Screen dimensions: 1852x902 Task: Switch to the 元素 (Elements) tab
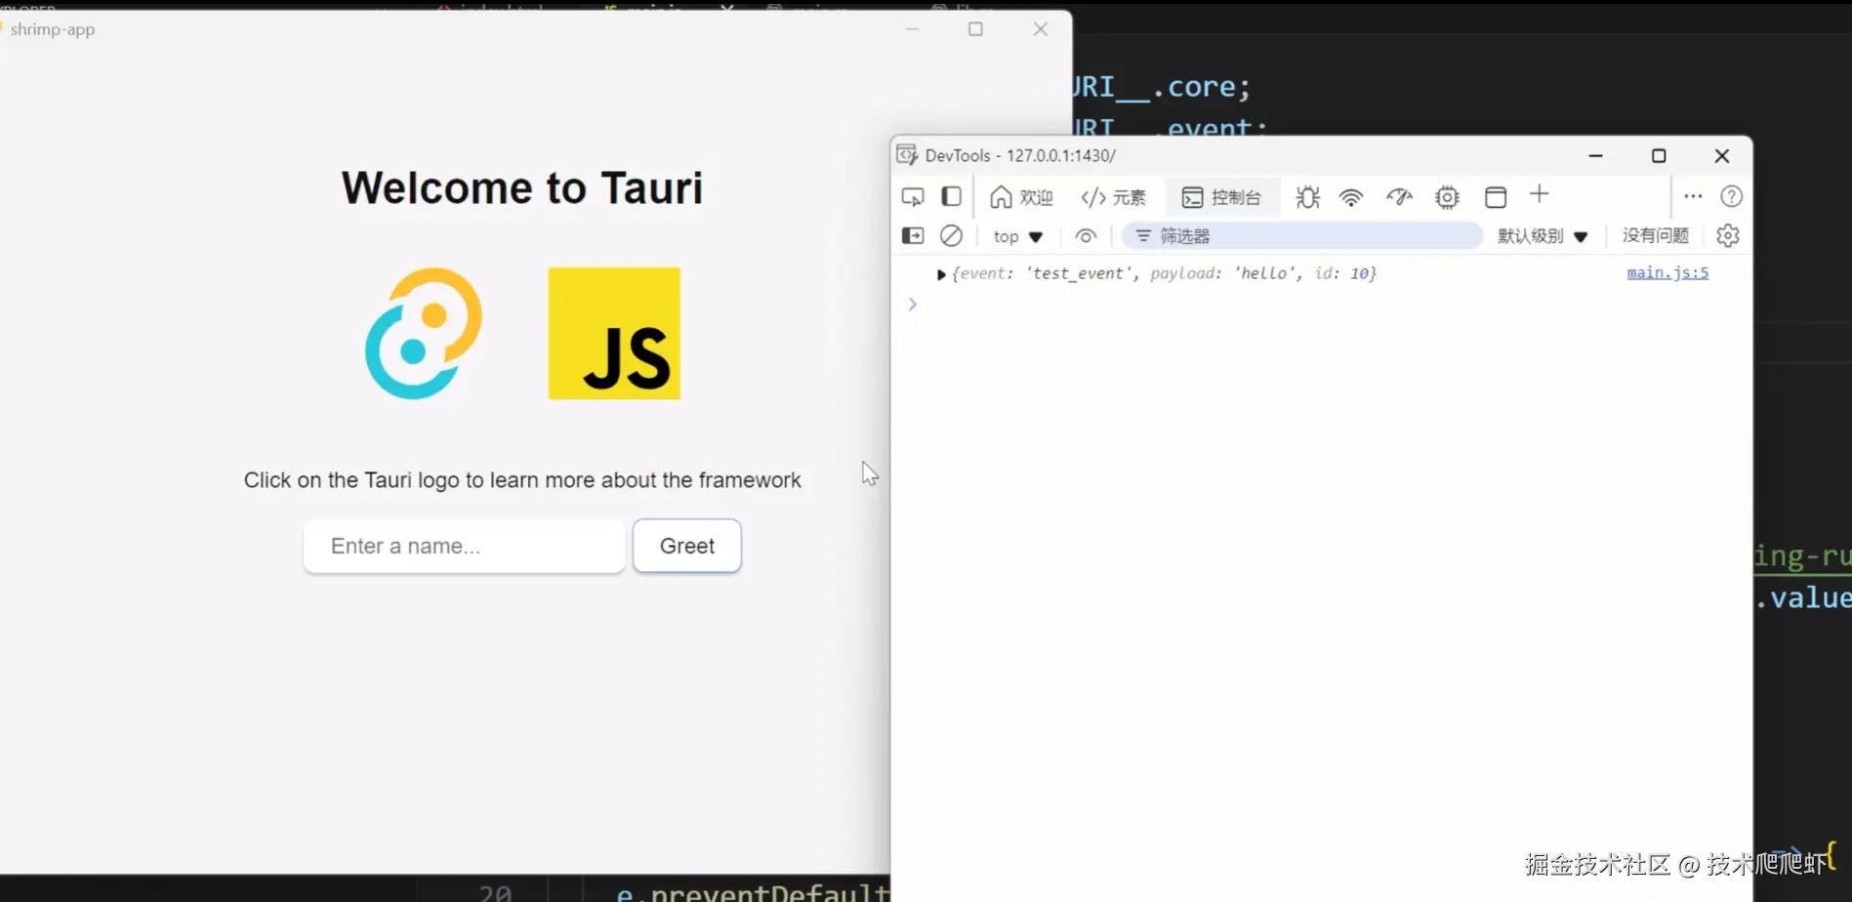click(x=1113, y=197)
